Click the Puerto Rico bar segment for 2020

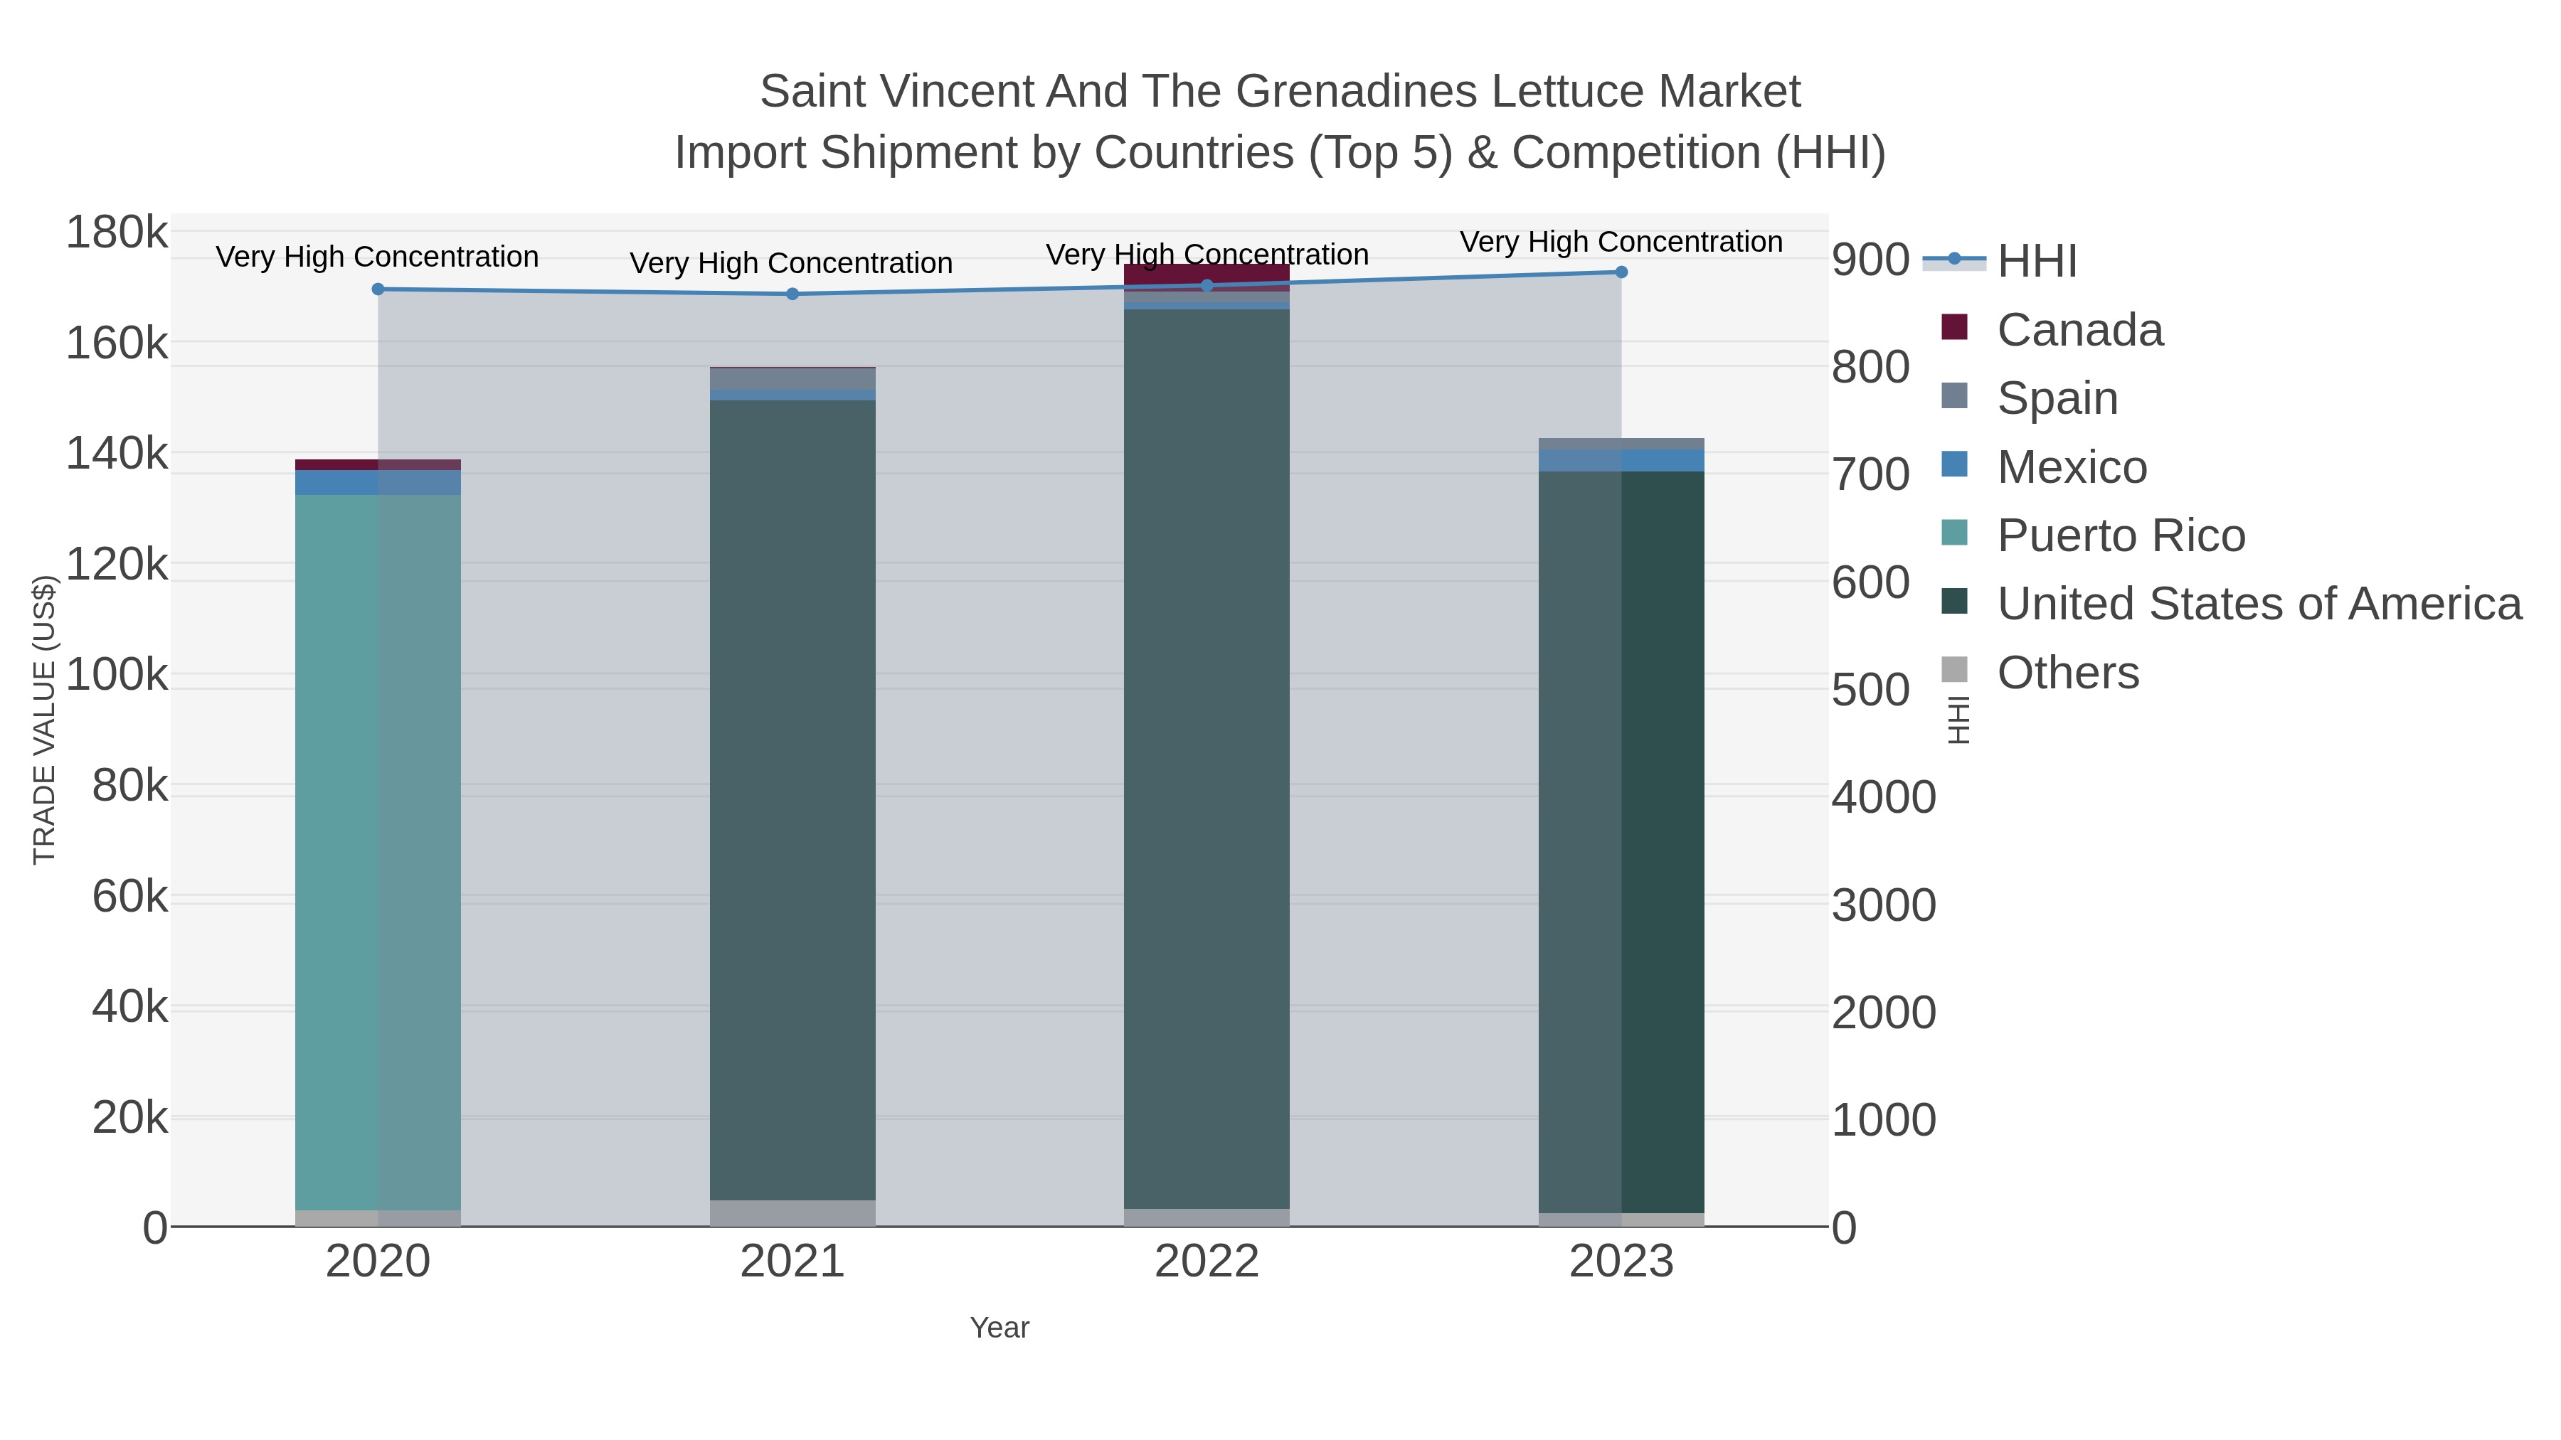click(378, 853)
